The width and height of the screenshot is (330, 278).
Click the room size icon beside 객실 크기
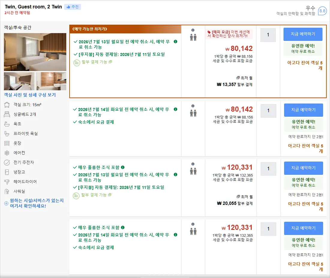[7, 105]
